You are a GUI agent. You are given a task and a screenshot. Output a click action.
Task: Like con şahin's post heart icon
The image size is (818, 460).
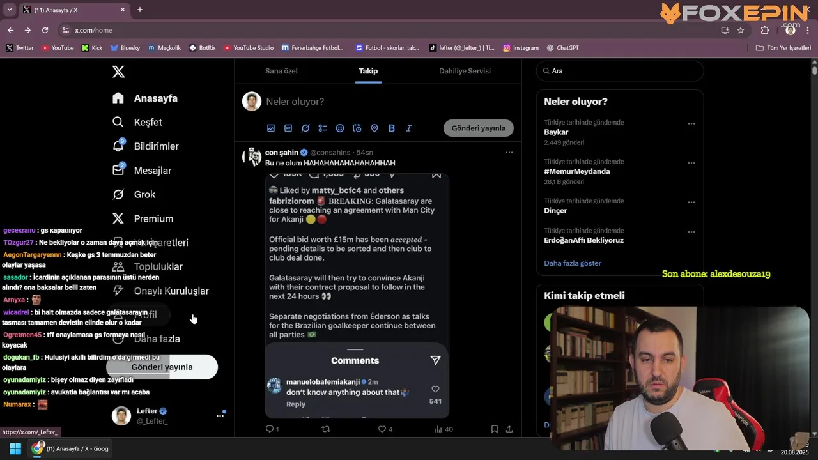click(382, 429)
